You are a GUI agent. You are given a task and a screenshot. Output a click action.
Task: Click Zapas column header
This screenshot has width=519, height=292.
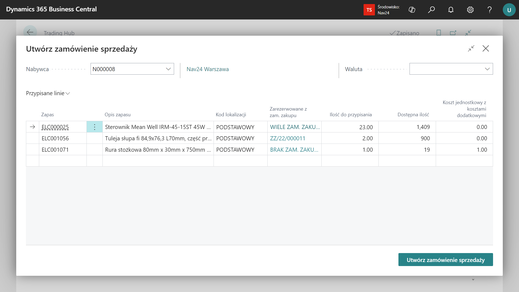click(48, 115)
